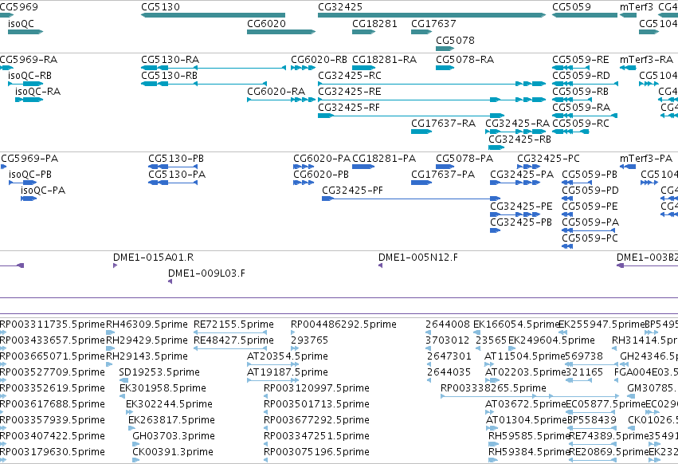Select transcript CG32425-RA
The image size is (678, 464).
pos(517,124)
